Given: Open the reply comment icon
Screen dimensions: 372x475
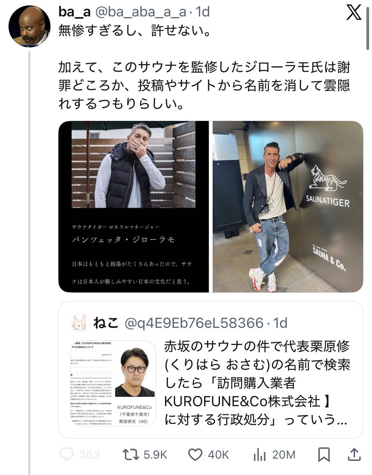Looking at the screenshot, I should pos(66,454).
